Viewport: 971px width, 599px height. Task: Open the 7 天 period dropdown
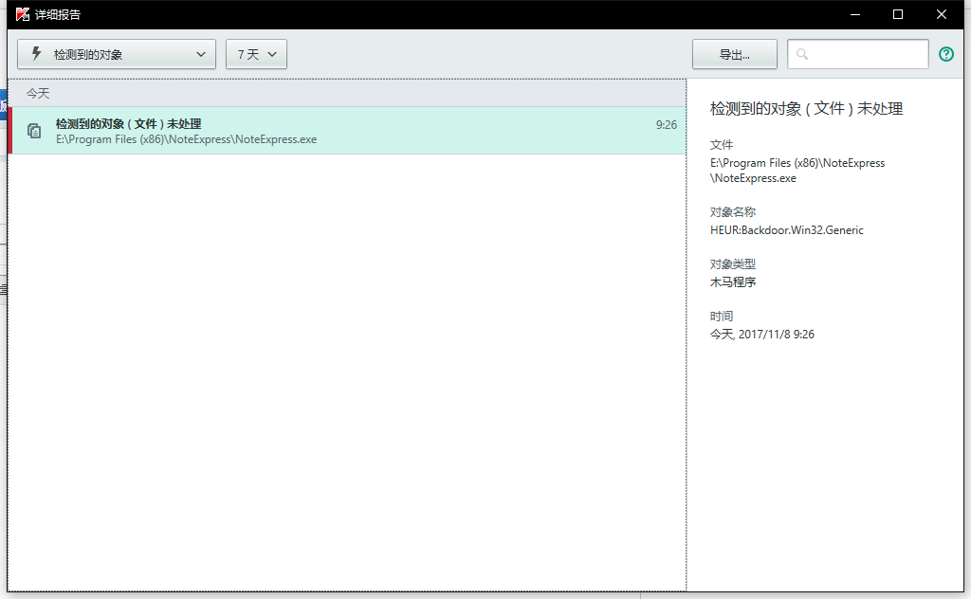pyautogui.click(x=256, y=54)
